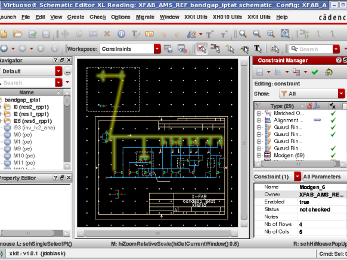Sort by the Type (29) column header
This screenshot has height=260, width=347.
click(x=283, y=106)
